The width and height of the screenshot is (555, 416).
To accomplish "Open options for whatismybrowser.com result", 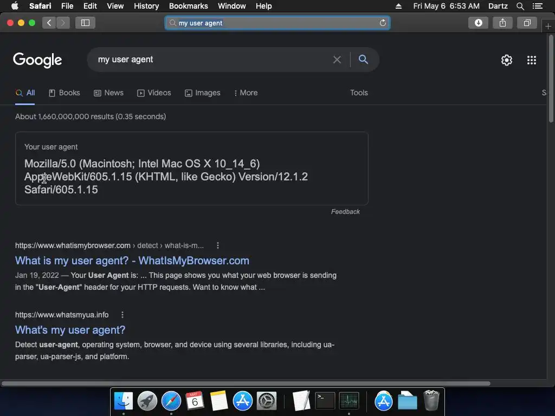I will (218, 245).
